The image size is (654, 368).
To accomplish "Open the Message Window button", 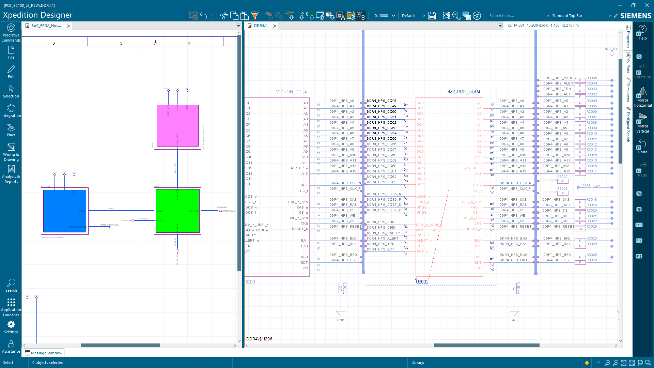I will pyautogui.click(x=44, y=353).
